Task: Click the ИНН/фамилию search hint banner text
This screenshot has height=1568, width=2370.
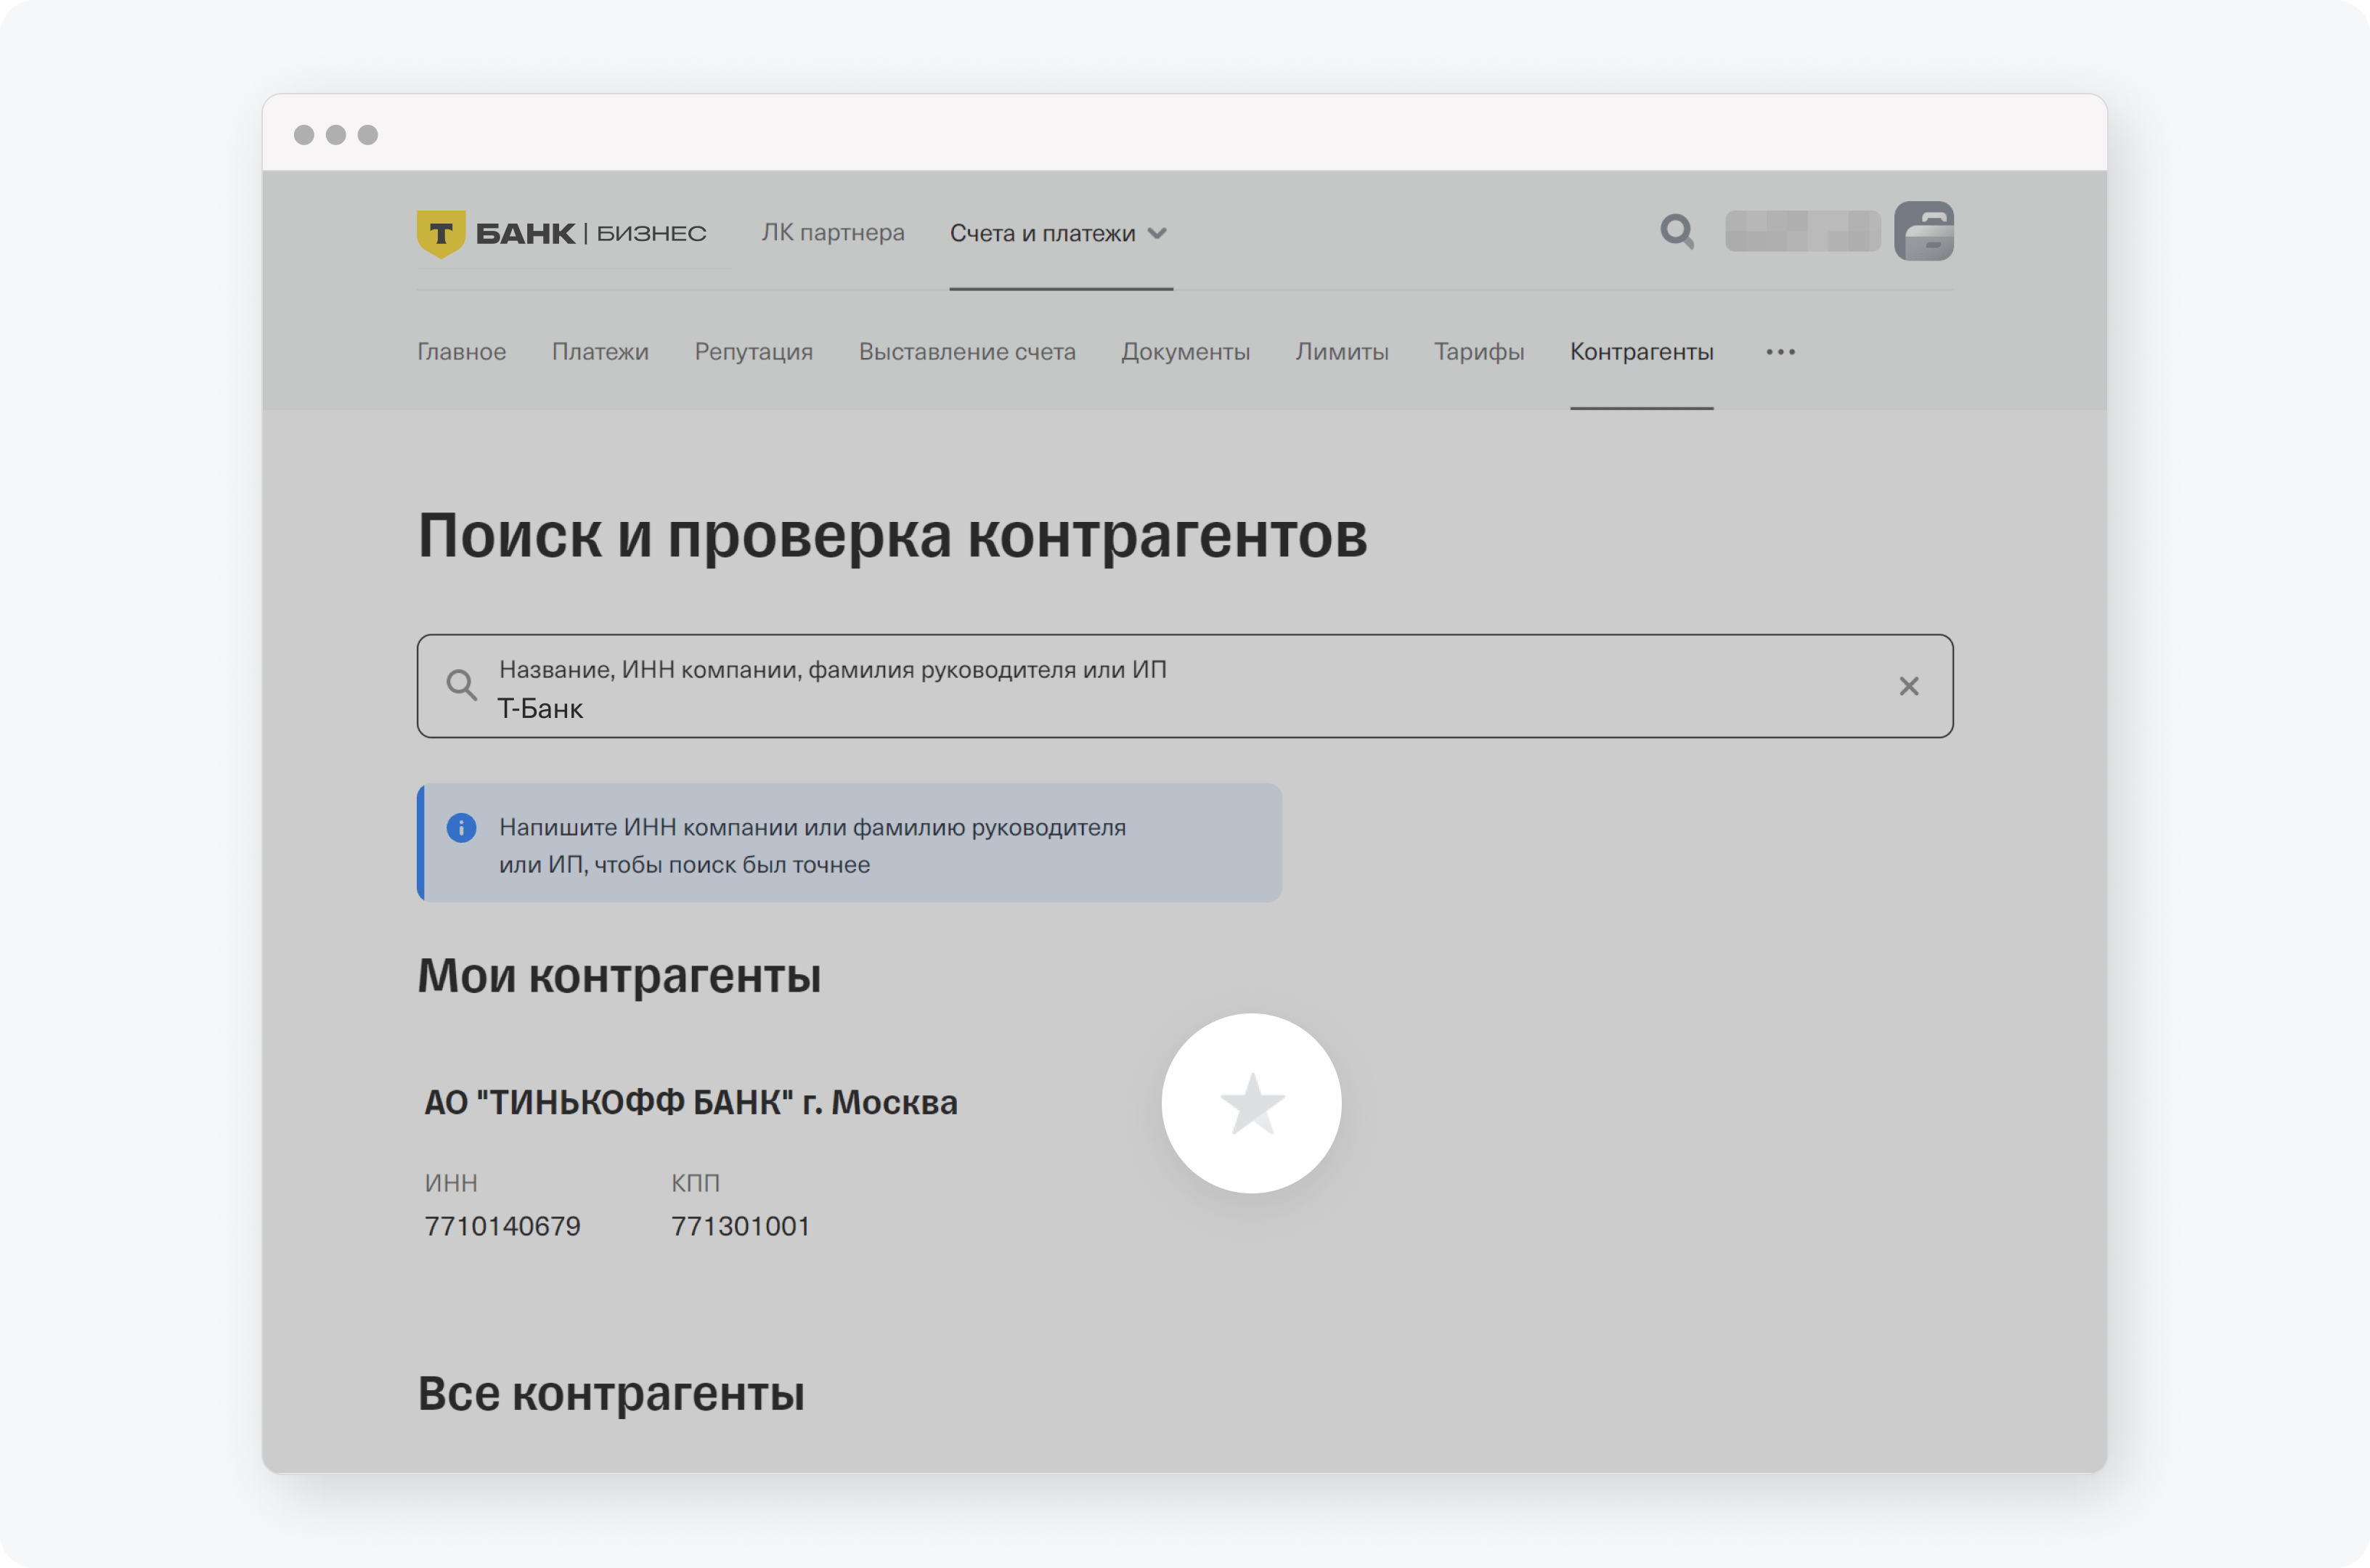Action: click(x=812, y=846)
